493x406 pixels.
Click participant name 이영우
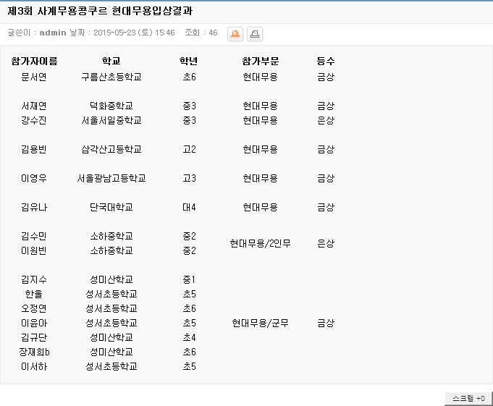(x=34, y=179)
